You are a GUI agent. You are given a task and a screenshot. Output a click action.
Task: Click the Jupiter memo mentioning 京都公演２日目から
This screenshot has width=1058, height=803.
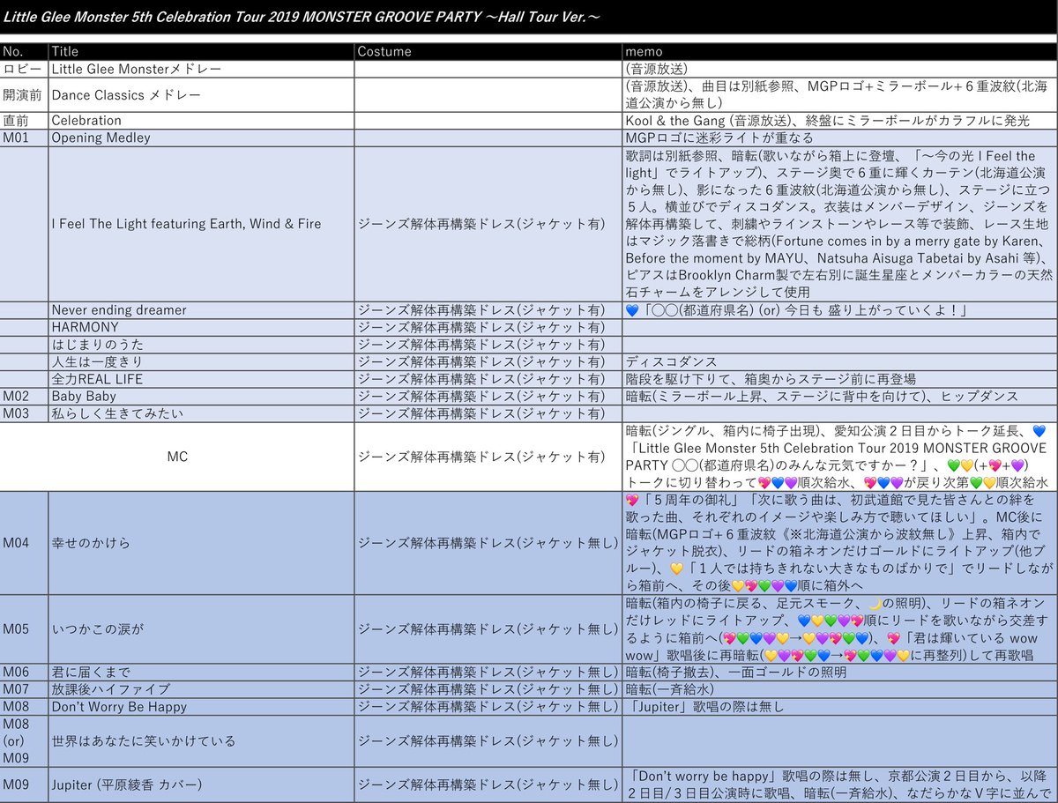[839, 784]
